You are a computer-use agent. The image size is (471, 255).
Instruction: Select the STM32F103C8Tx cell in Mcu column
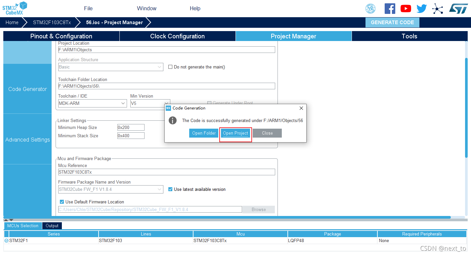coord(240,240)
